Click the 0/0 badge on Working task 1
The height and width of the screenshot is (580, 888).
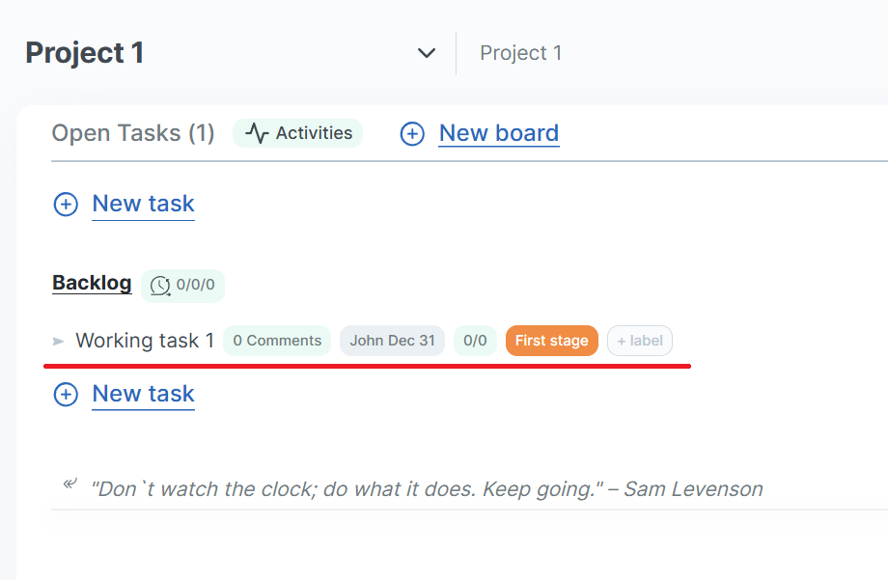pos(475,341)
